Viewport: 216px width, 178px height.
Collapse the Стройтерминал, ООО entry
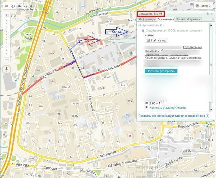click(143, 31)
